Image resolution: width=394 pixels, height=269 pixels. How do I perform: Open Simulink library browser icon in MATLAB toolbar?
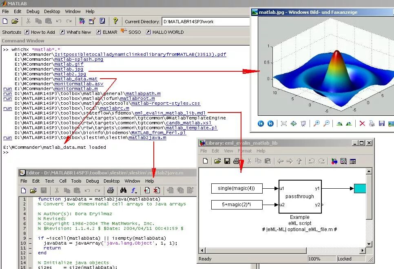(x=82, y=21)
